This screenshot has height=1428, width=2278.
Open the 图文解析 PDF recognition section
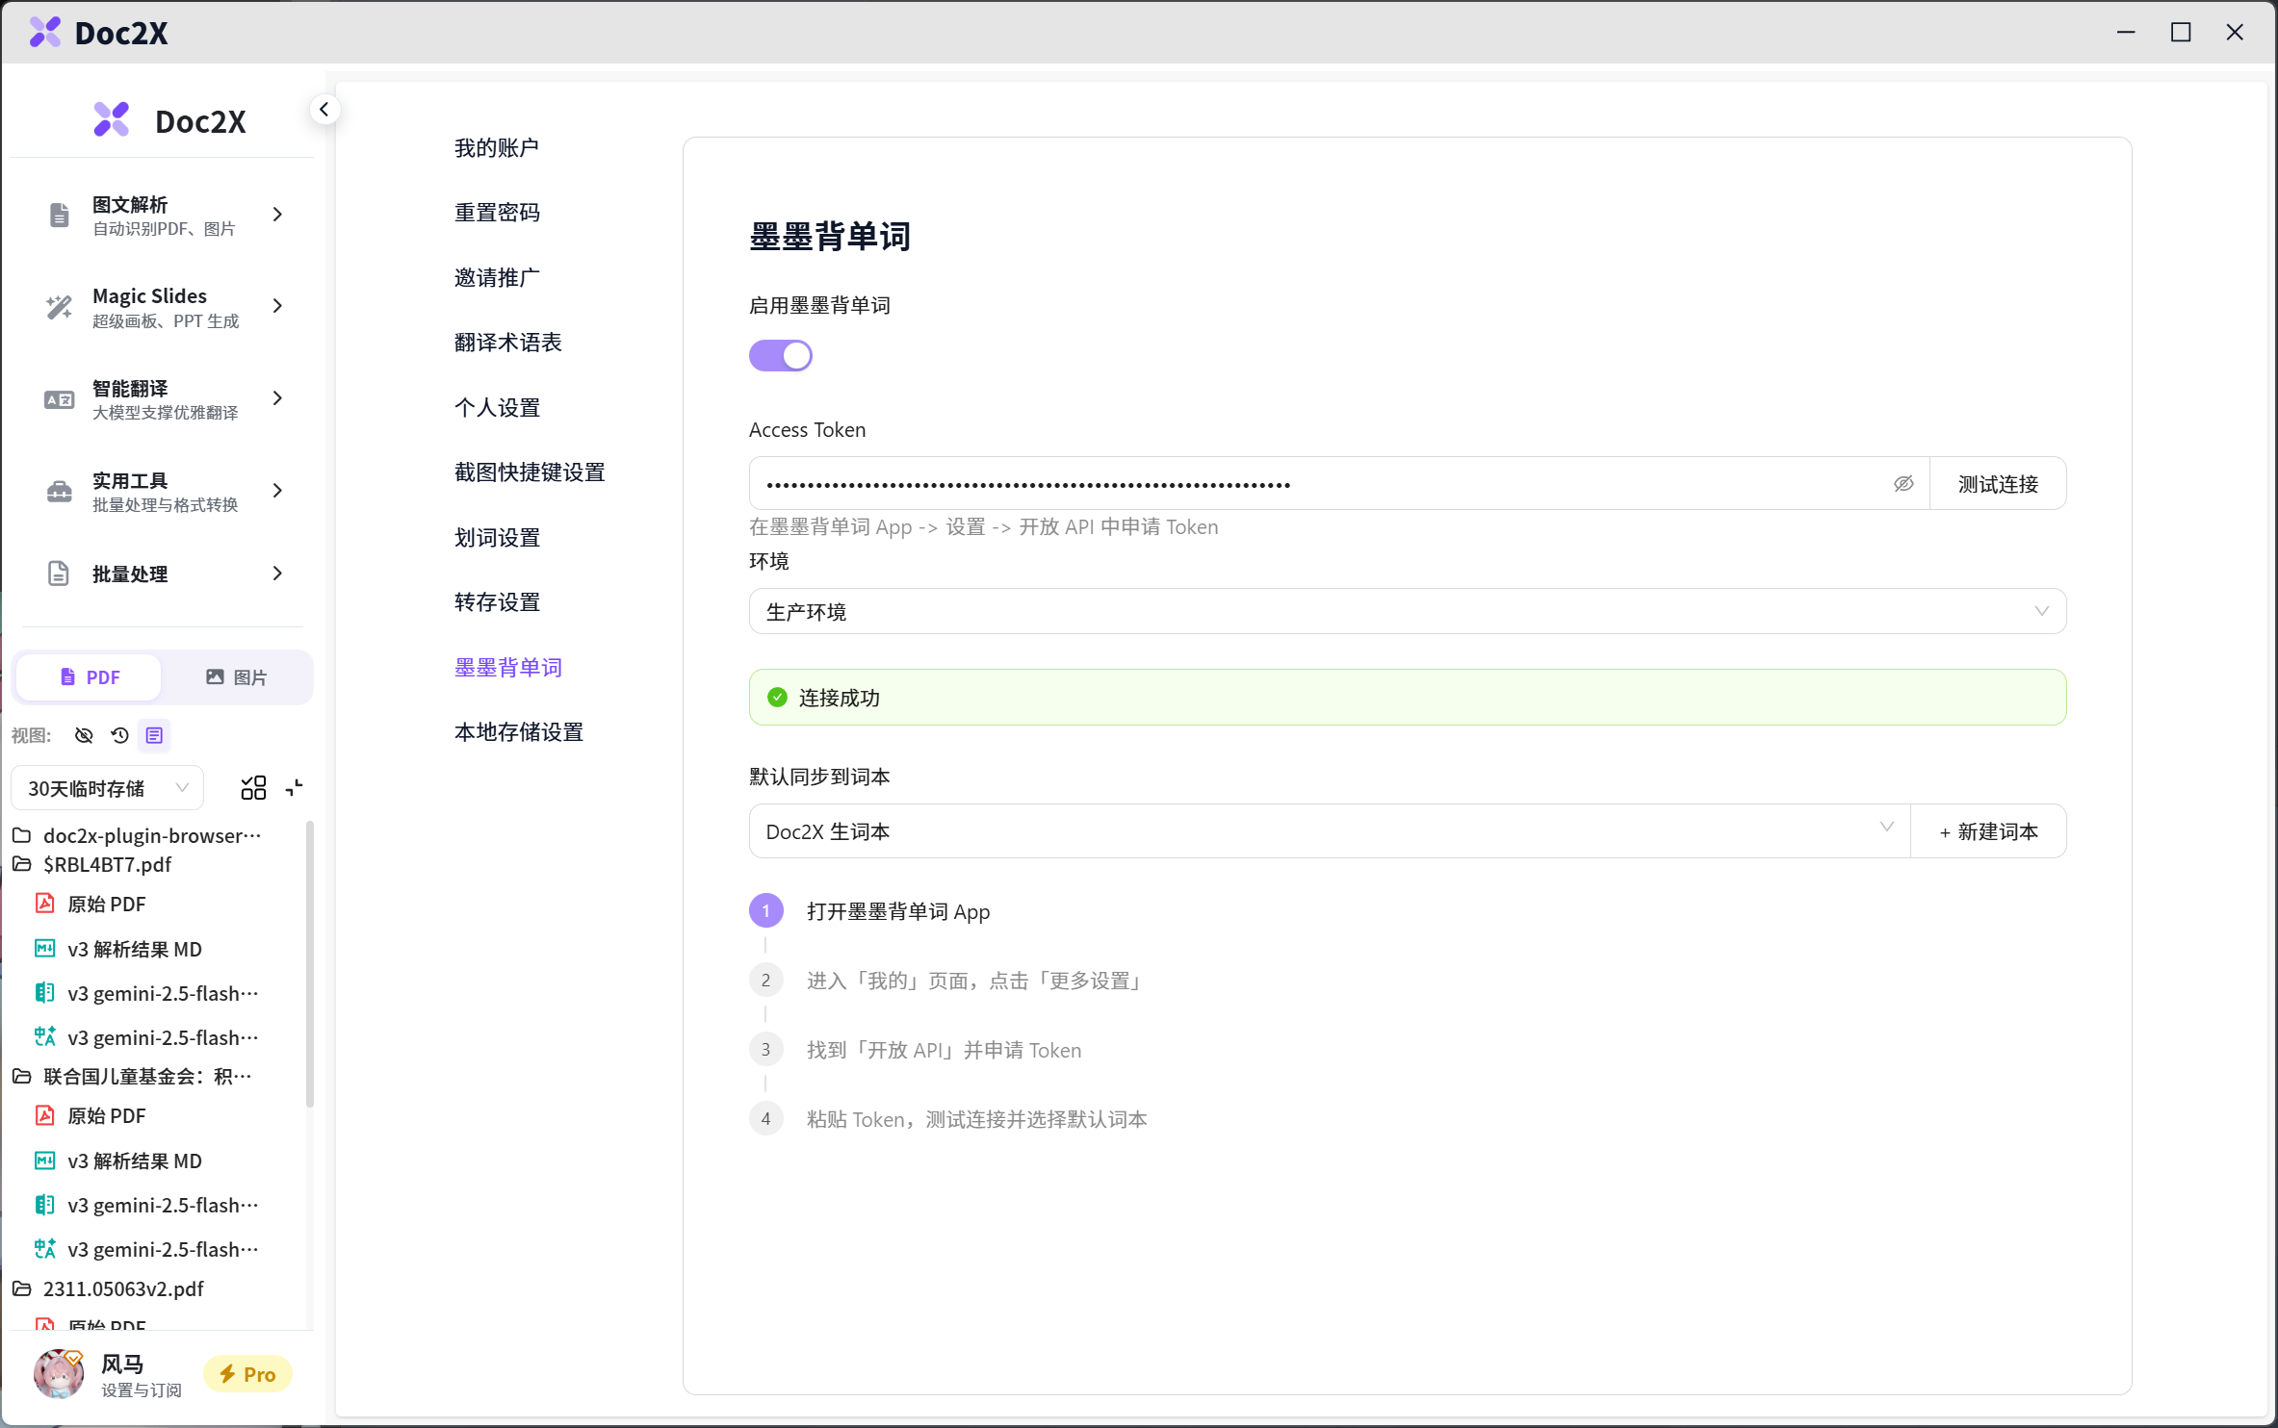pyautogui.click(x=162, y=215)
